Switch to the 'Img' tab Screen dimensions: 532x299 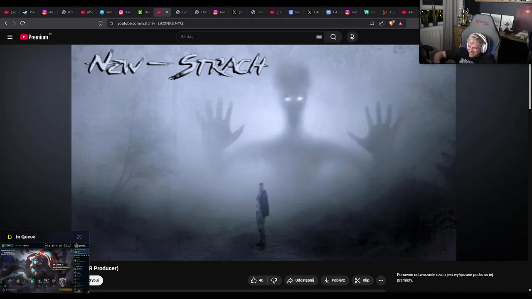tap(370, 12)
